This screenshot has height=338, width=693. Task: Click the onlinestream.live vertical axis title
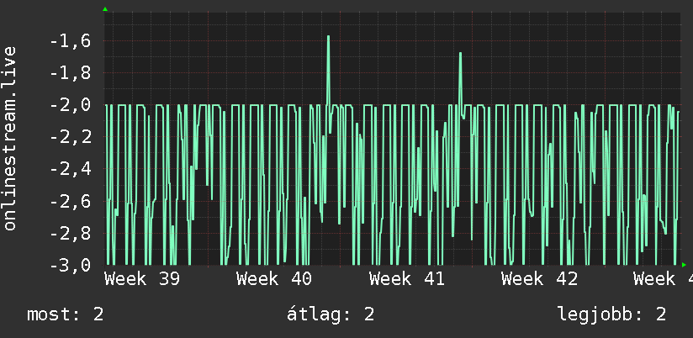[9, 138]
